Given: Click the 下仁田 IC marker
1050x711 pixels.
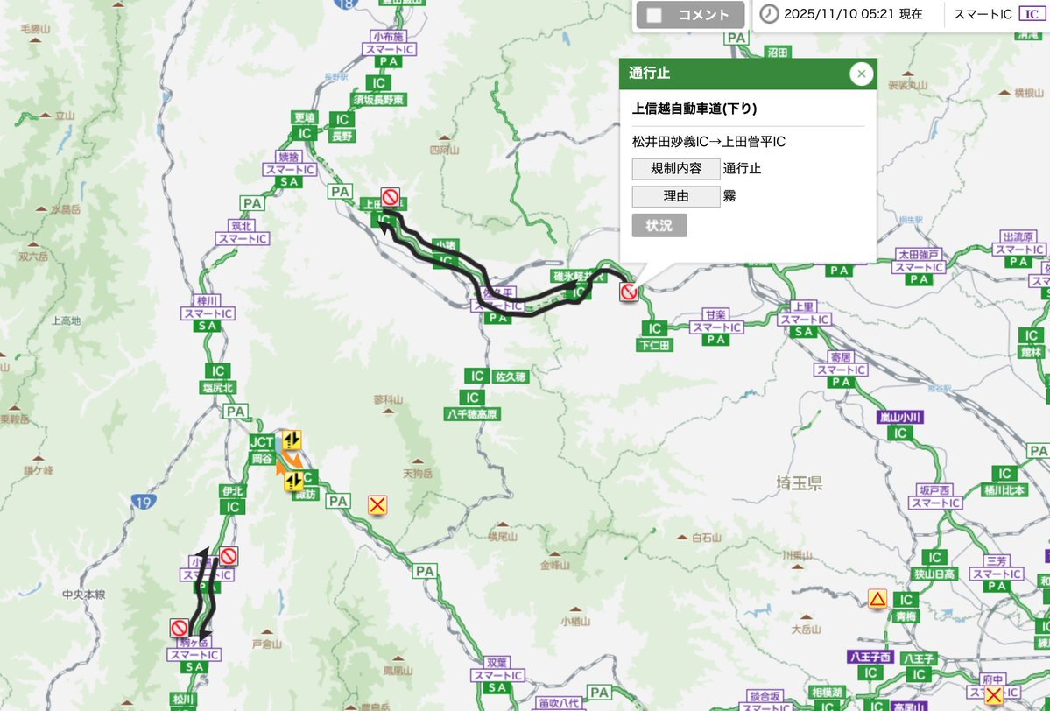Looking at the screenshot, I should click(654, 328).
